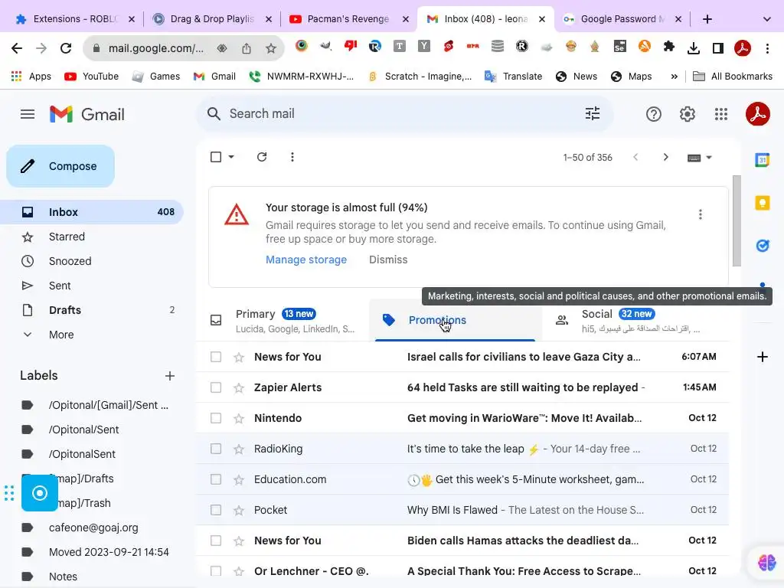Open Chrome extensions puzzle icon

pos(668,47)
